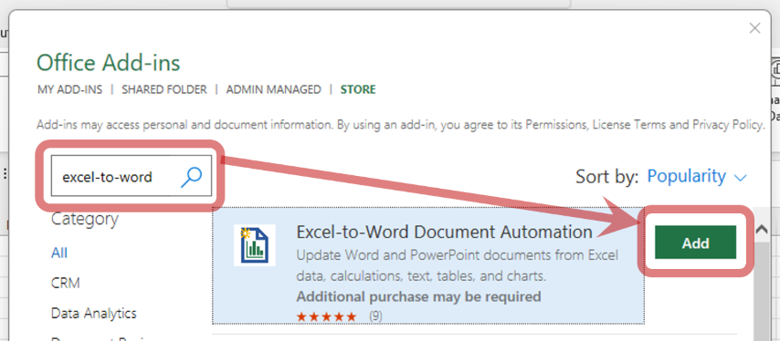This screenshot has width=780, height=341.
Task: Click the five-star rating of the add-in
Action: point(326,316)
